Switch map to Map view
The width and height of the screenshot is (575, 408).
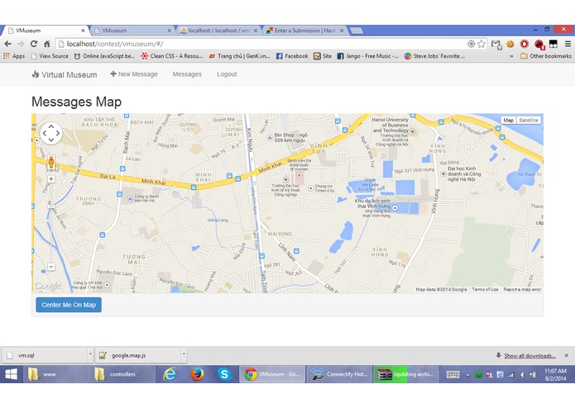(508, 120)
